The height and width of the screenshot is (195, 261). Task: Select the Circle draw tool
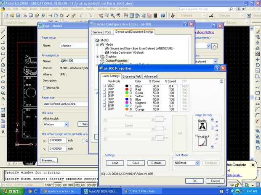(3, 65)
